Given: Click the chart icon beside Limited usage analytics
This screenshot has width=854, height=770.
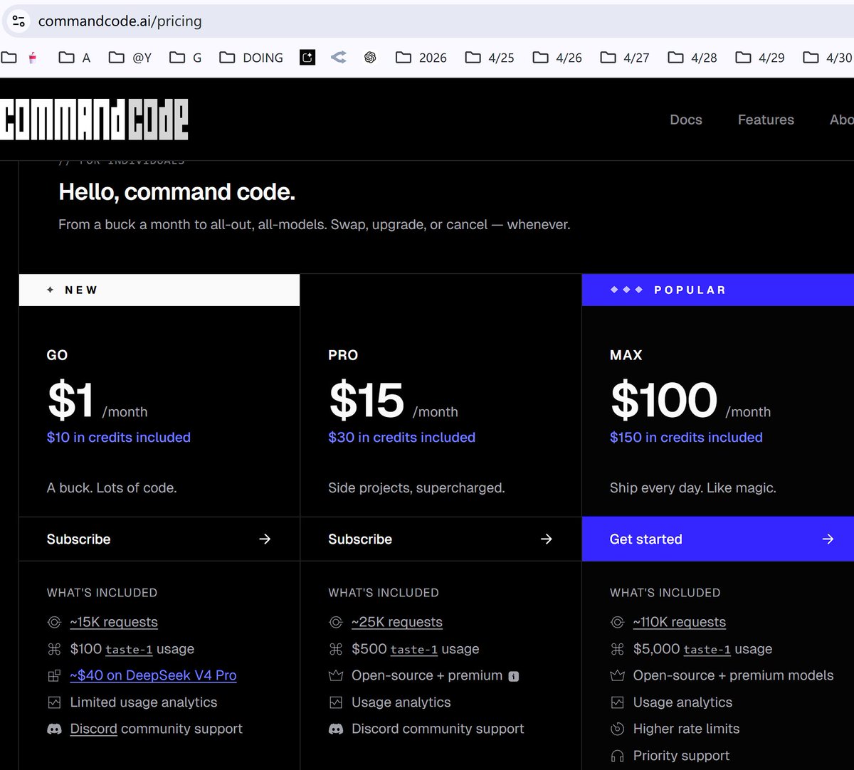Looking at the screenshot, I should point(54,702).
